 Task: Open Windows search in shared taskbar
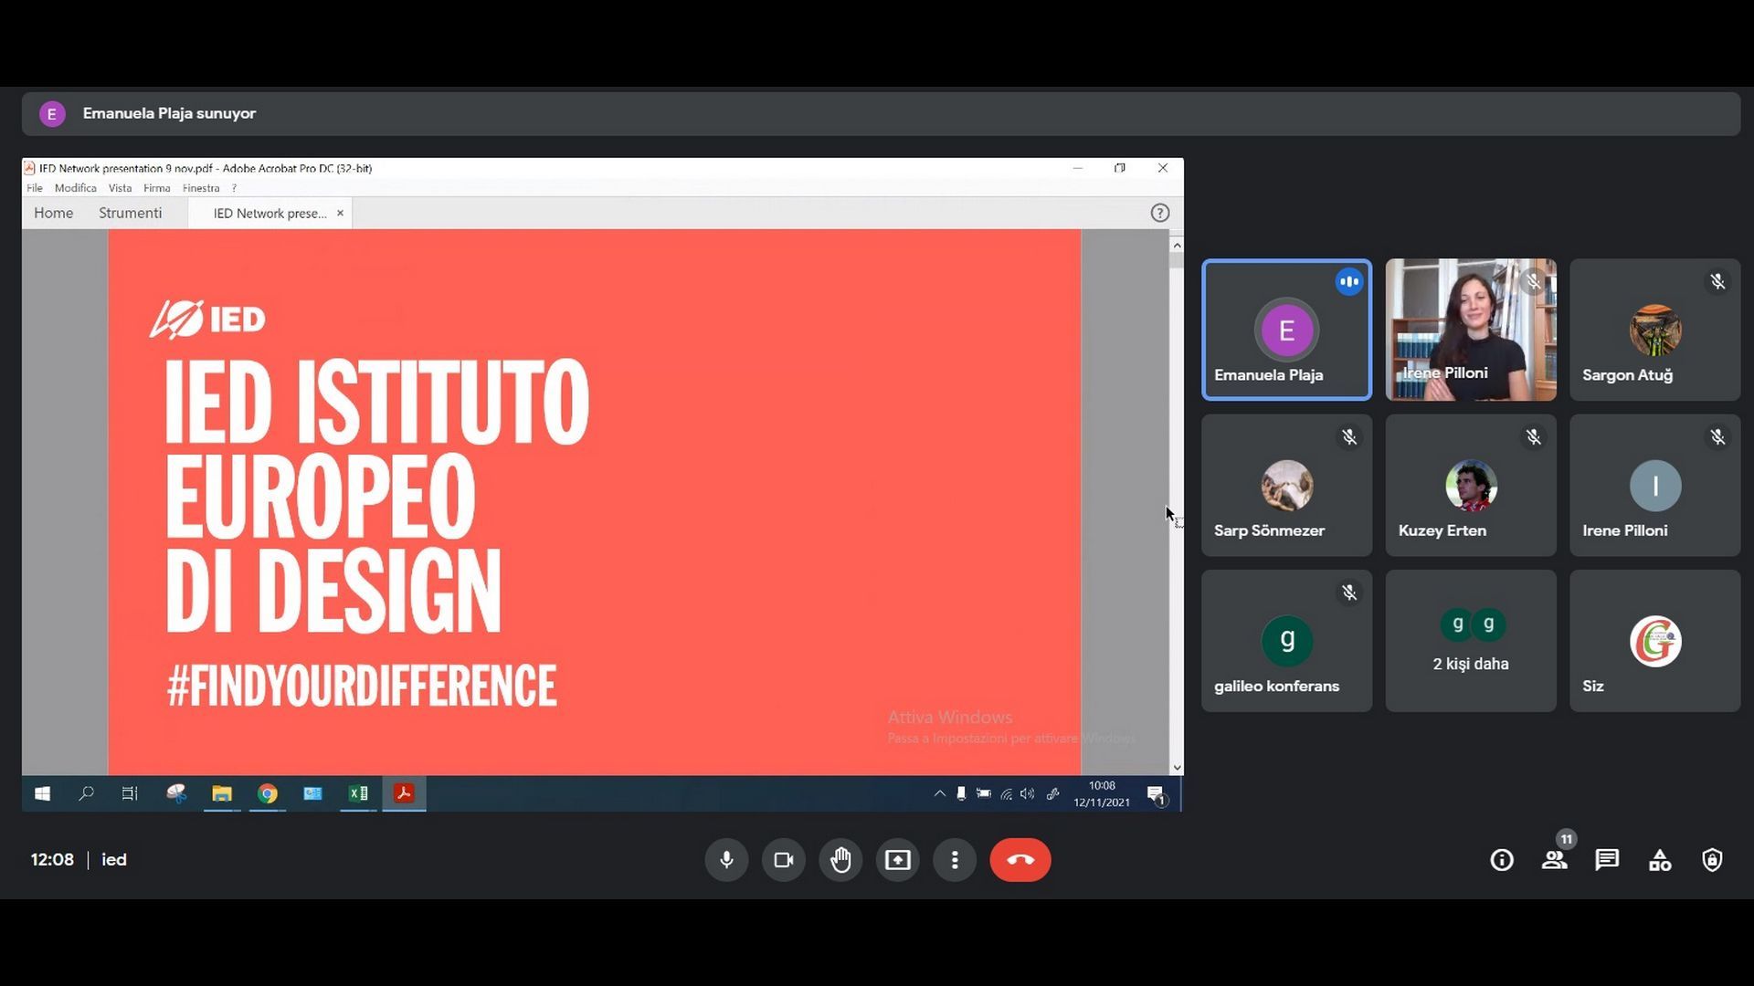click(86, 794)
